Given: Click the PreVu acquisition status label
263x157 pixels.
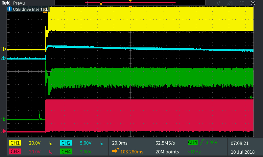Looking at the screenshot, I should (19, 3).
